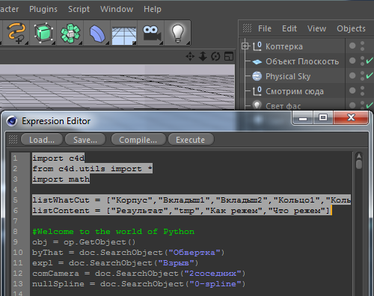
Task: Select the spline drawing tool icon
Action: (16, 33)
